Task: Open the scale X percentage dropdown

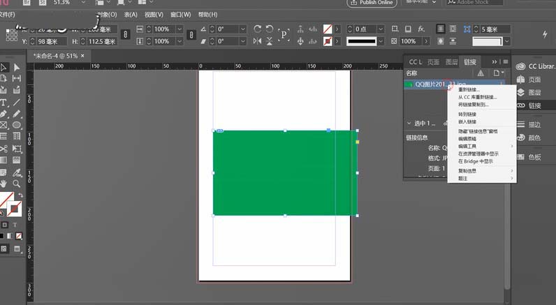Action: click(180, 29)
